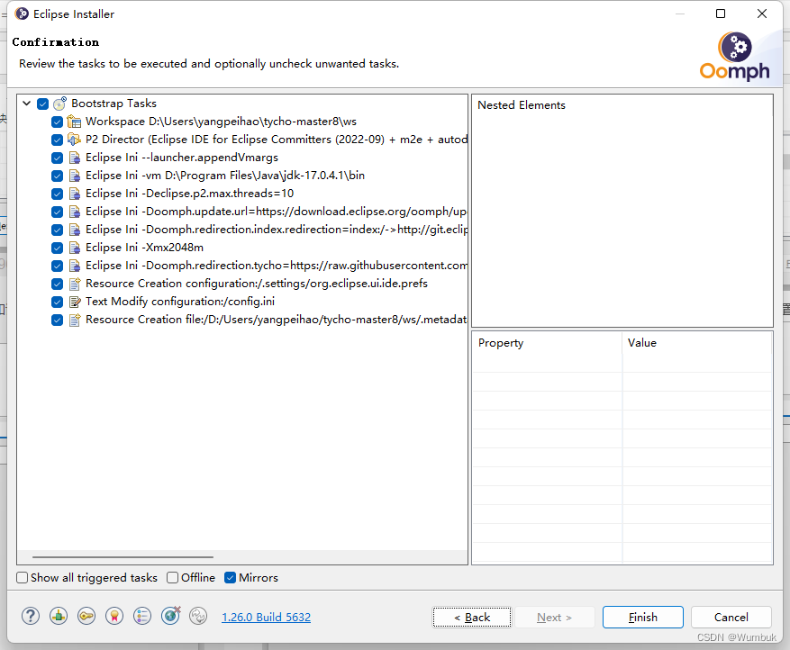This screenshot has height=650, width=790.
Task: Click icon of the redirection.index.redirection row
Action: point(74,230)
